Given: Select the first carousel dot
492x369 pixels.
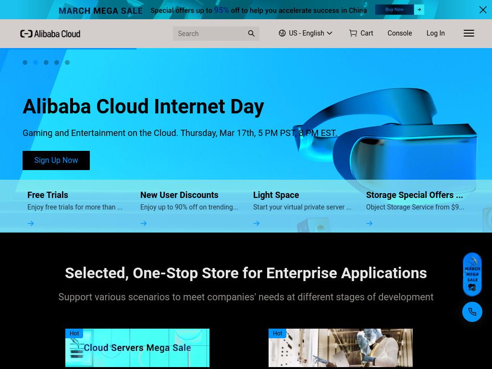Looking at the screenshot, I should tap(25, 62).
